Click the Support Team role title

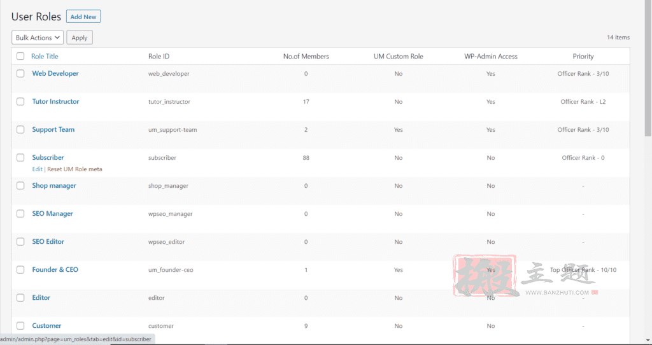coord(53,129)
